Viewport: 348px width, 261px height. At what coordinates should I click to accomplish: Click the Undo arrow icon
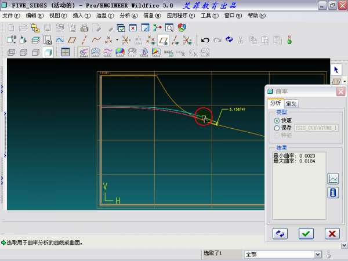pyautogui.click(x=205, y=40)
